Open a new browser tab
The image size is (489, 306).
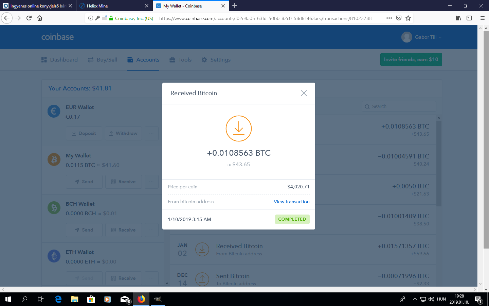(235, 5)
